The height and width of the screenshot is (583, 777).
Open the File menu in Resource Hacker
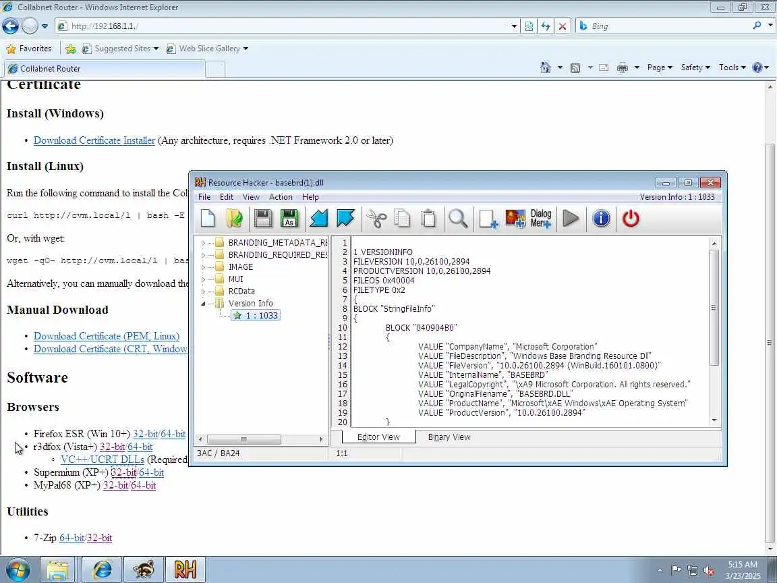pyautogui.click(x=204, y=197)
